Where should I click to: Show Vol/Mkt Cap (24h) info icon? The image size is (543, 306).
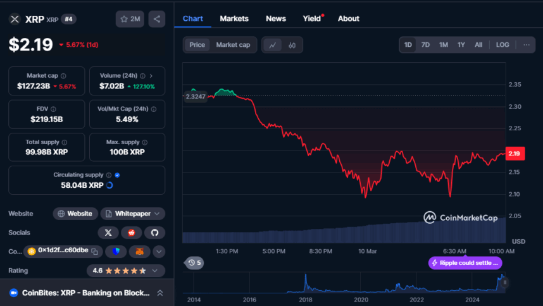[154, 109]
